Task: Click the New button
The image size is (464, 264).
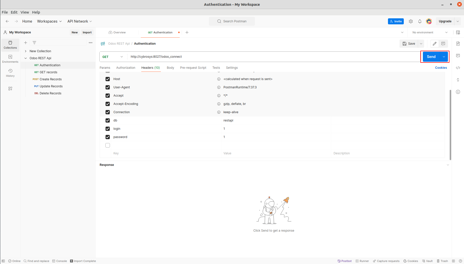Action: coord(75,32)
